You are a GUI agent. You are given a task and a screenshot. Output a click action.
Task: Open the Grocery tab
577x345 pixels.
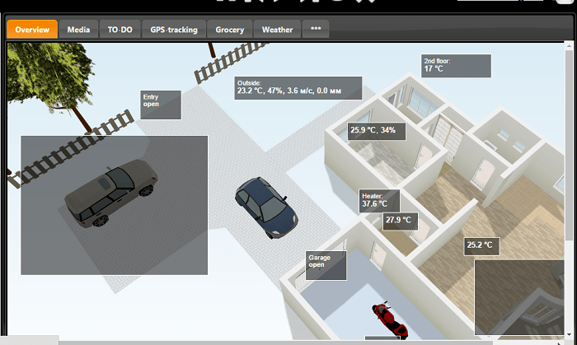(230, 30)
